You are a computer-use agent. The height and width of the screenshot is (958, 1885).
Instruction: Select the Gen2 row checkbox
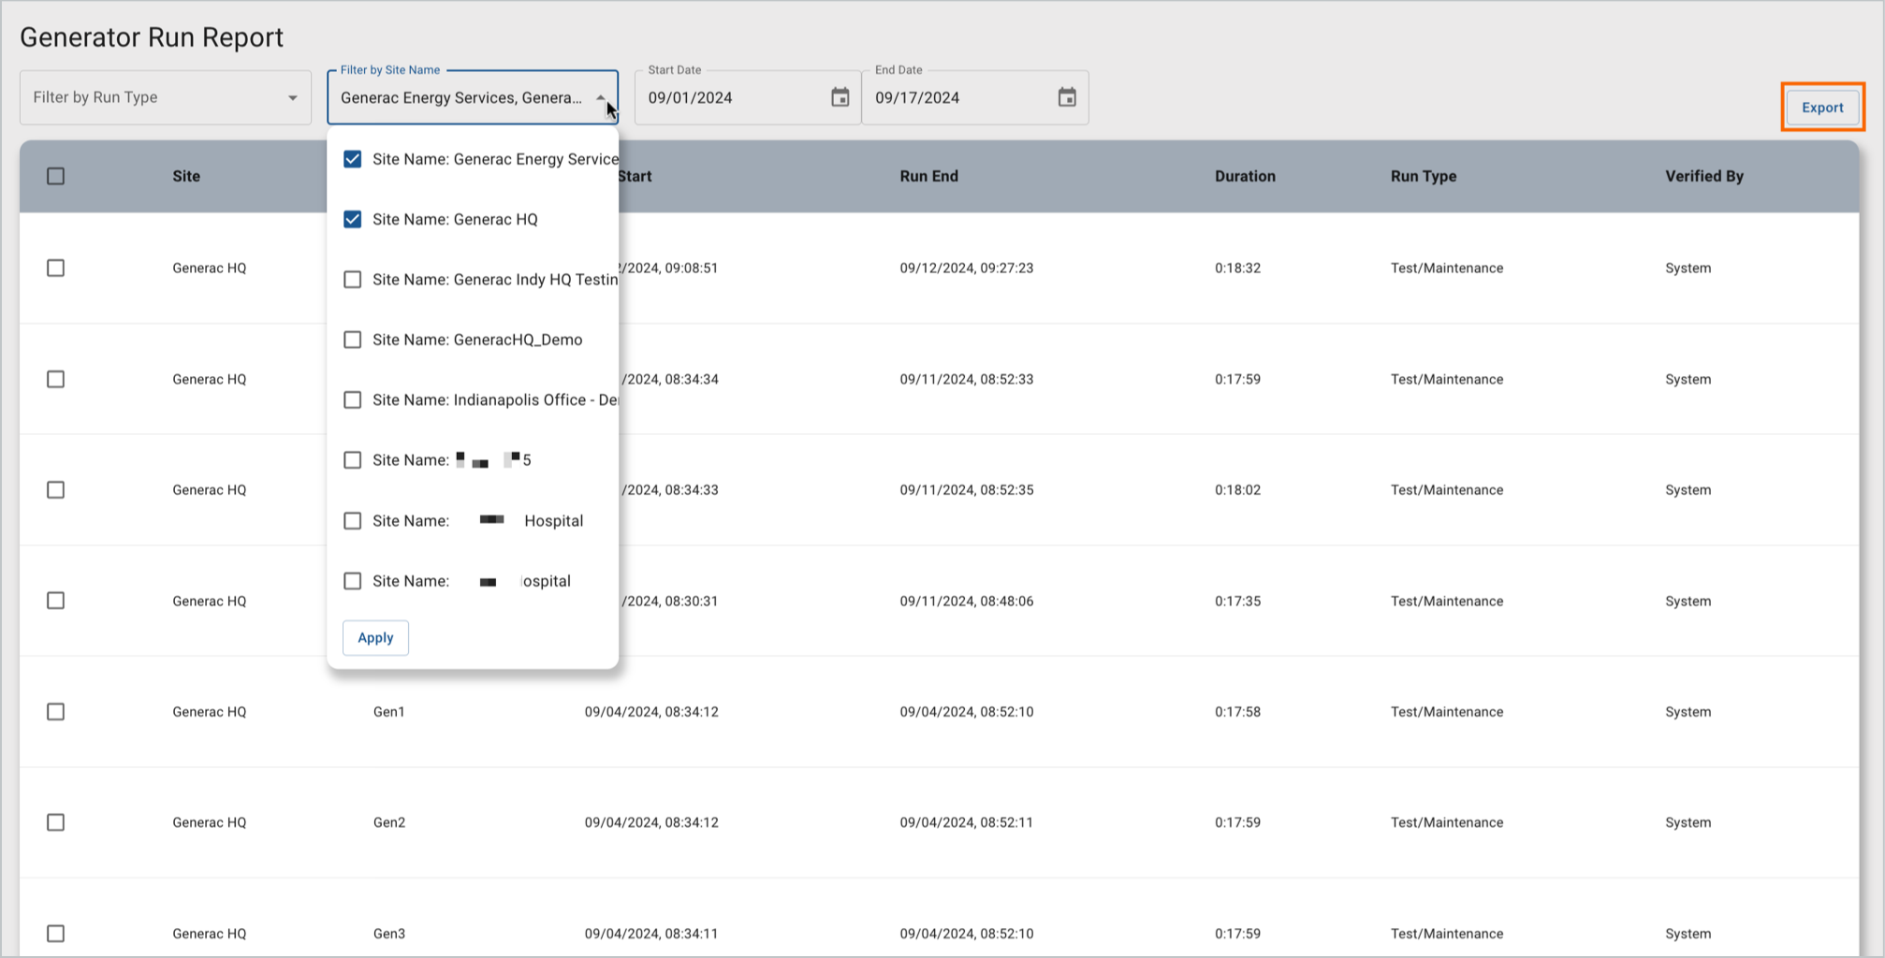(x=56, y=822)
